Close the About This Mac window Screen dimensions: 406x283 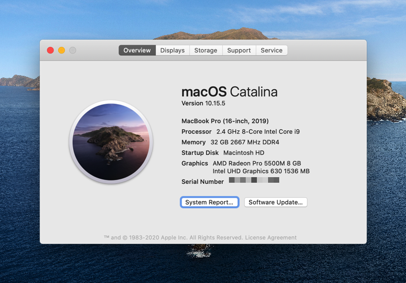point(50,50)
